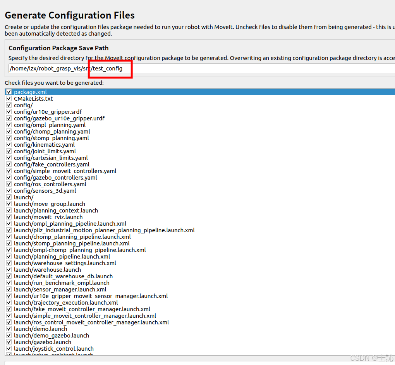The height and width of the screenshot is (365, 395).
Task: Toggle launch/moveit_rviz.launch checkbox
Action: click(9, 217)
